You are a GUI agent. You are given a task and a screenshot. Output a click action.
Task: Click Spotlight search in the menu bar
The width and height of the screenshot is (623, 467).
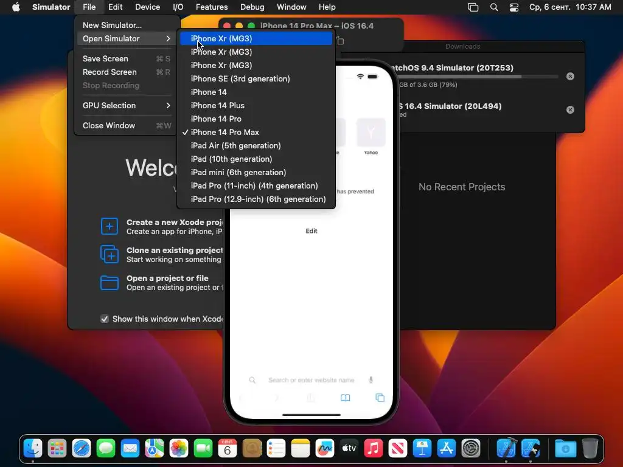tap(494, 7)
